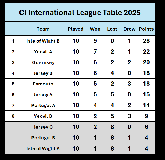Click the Yeovil B team cell
Viewport: 165px width, 160px height.
(43, 116)
